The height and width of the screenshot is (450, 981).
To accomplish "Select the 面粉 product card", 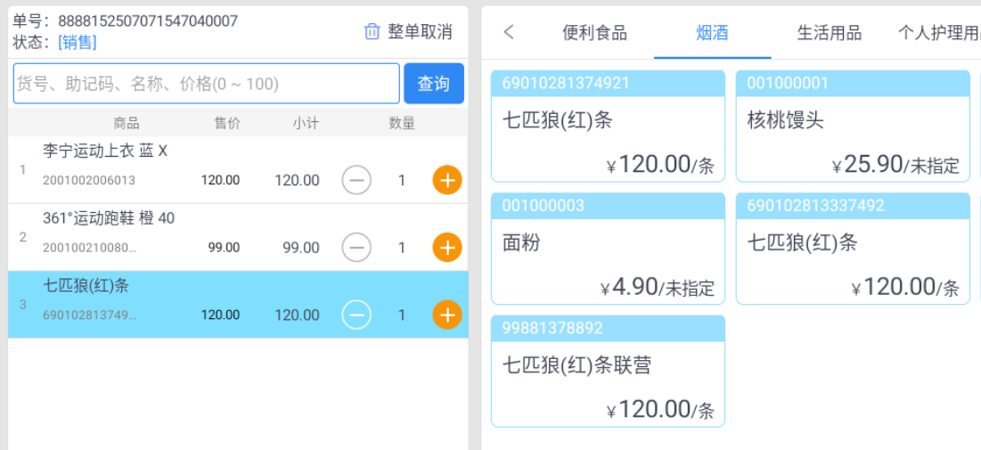I will (x=609, y=249).
